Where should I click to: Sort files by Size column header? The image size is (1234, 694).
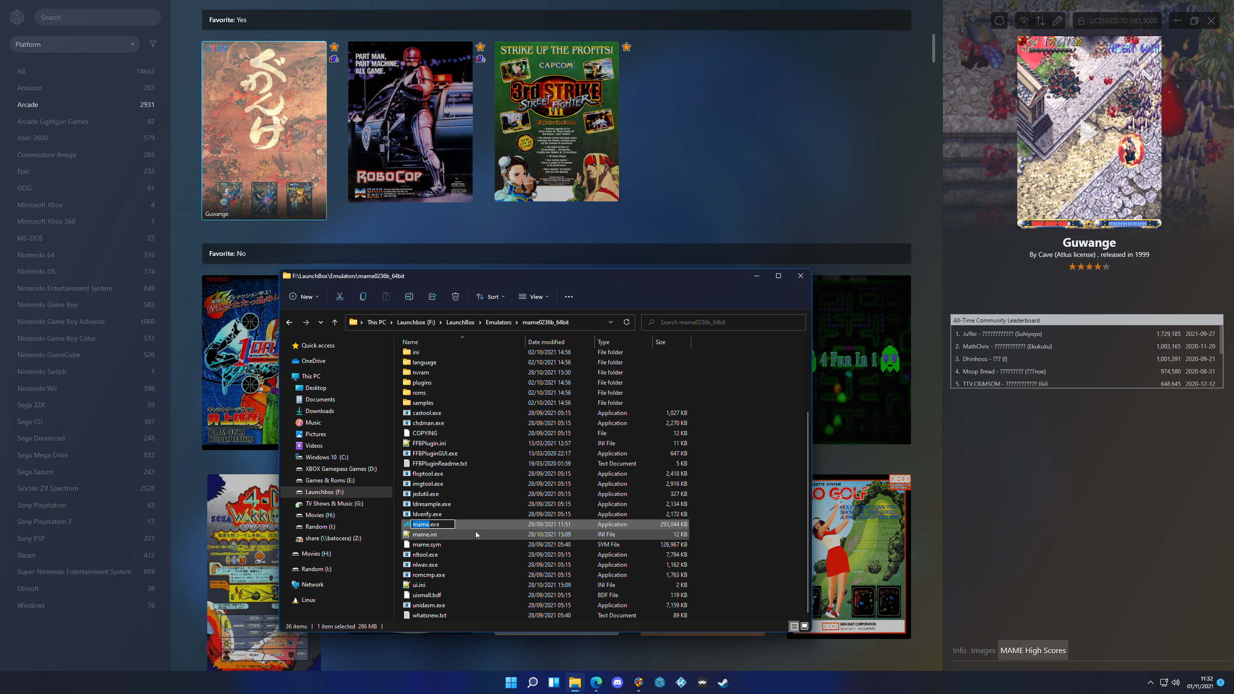point(671,342)
